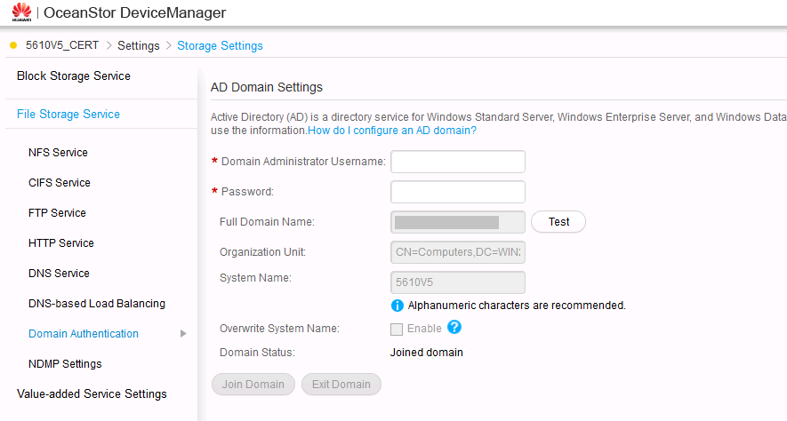787x421 pixels.
Task: Click the Settings breadcrumb
Action: 138,45
